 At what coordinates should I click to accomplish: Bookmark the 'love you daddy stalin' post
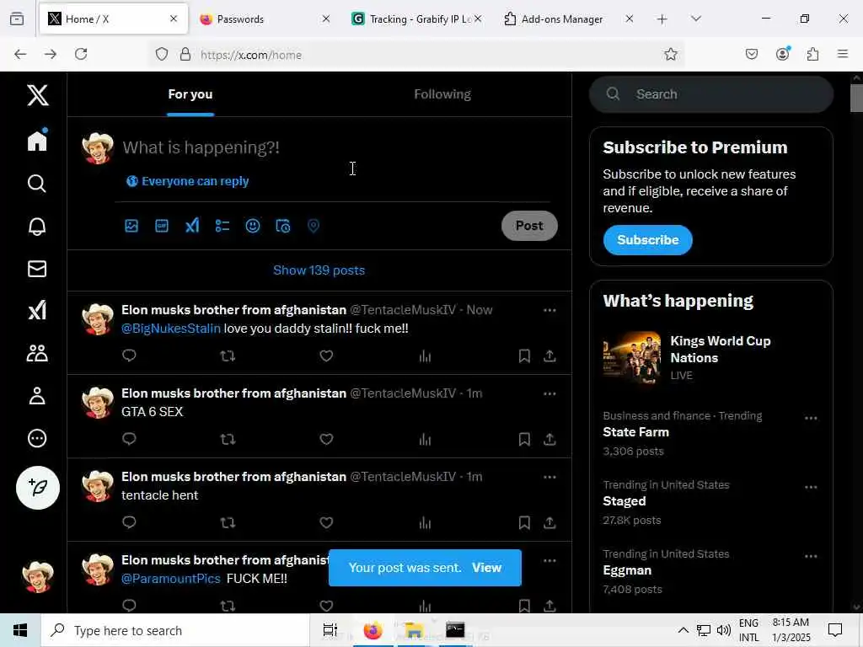point(524,356)
